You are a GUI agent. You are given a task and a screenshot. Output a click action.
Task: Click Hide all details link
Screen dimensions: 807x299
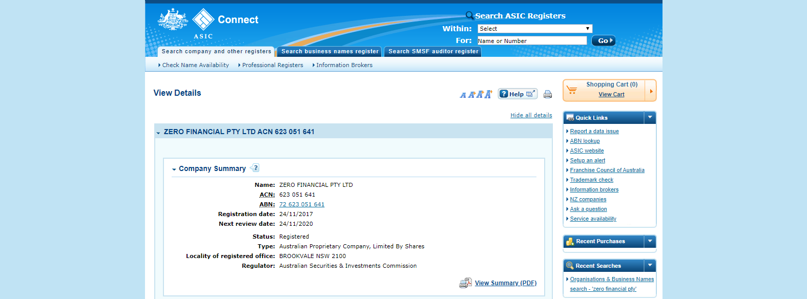click(531, 115)
